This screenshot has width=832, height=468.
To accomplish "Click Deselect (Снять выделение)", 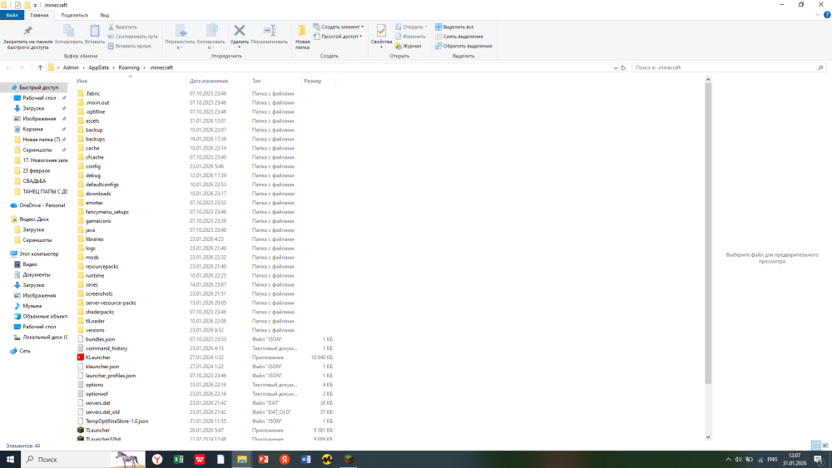I will click(x=459, y=37).
